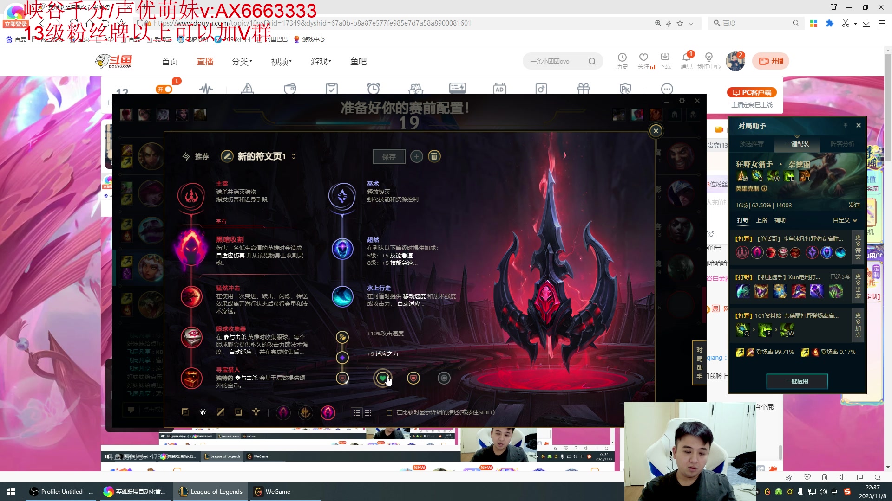Click the Douyu search field
The width and height of the screenshot is (892, 501).
(557, 61)
